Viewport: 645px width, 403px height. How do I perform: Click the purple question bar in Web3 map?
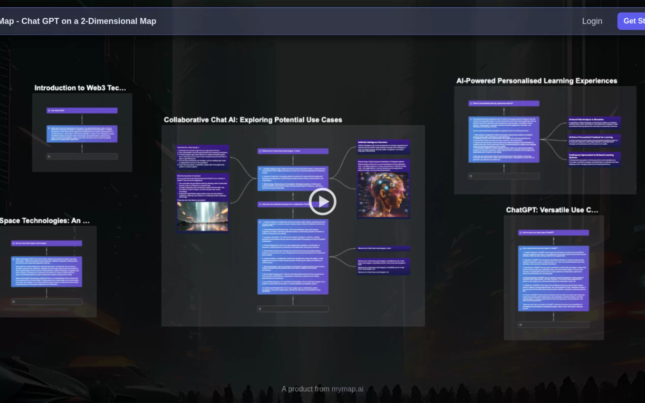pos(82,110)
